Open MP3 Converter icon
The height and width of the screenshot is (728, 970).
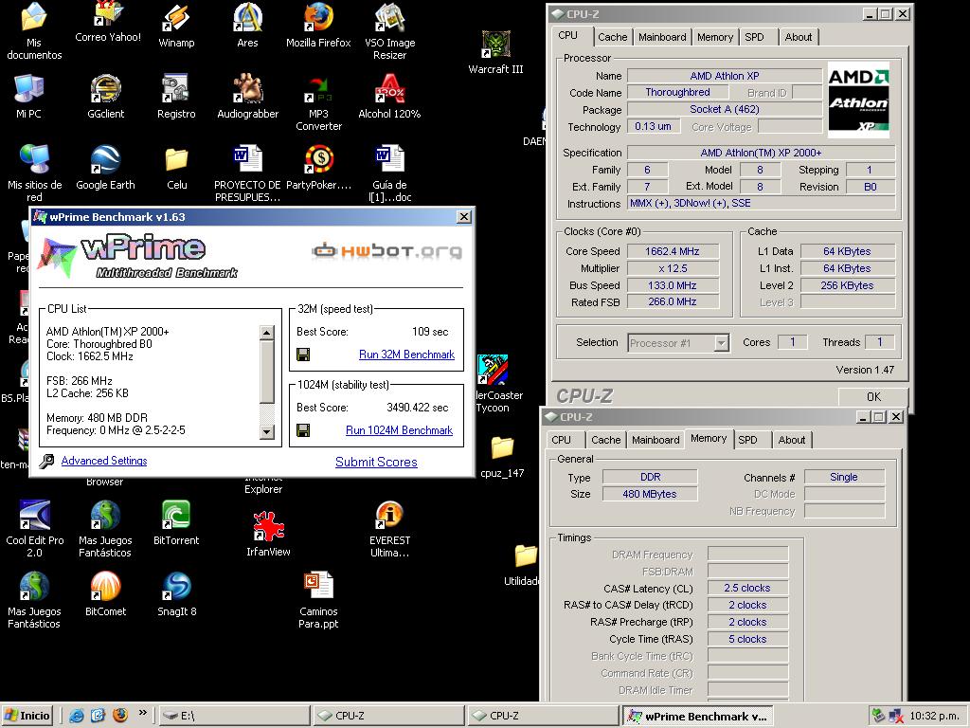[x=318, y=102]
